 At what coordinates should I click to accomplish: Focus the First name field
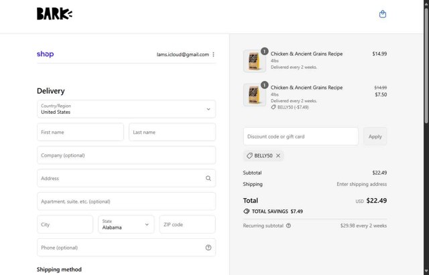click(80, 132)
